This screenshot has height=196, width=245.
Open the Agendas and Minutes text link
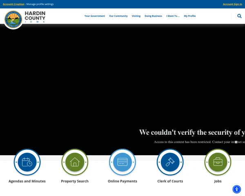27,181
